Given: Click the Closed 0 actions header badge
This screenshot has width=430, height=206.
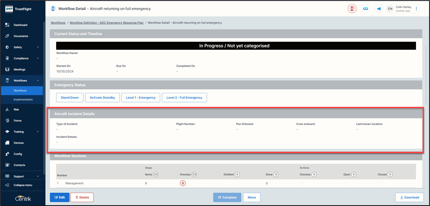Looking at the screenshot, I should 390,174.
